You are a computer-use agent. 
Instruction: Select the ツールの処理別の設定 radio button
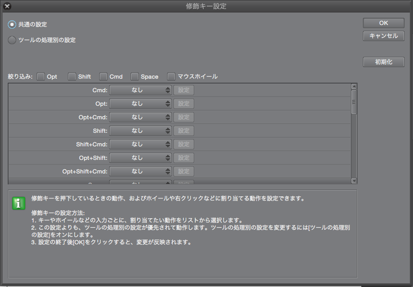point(12,40)
